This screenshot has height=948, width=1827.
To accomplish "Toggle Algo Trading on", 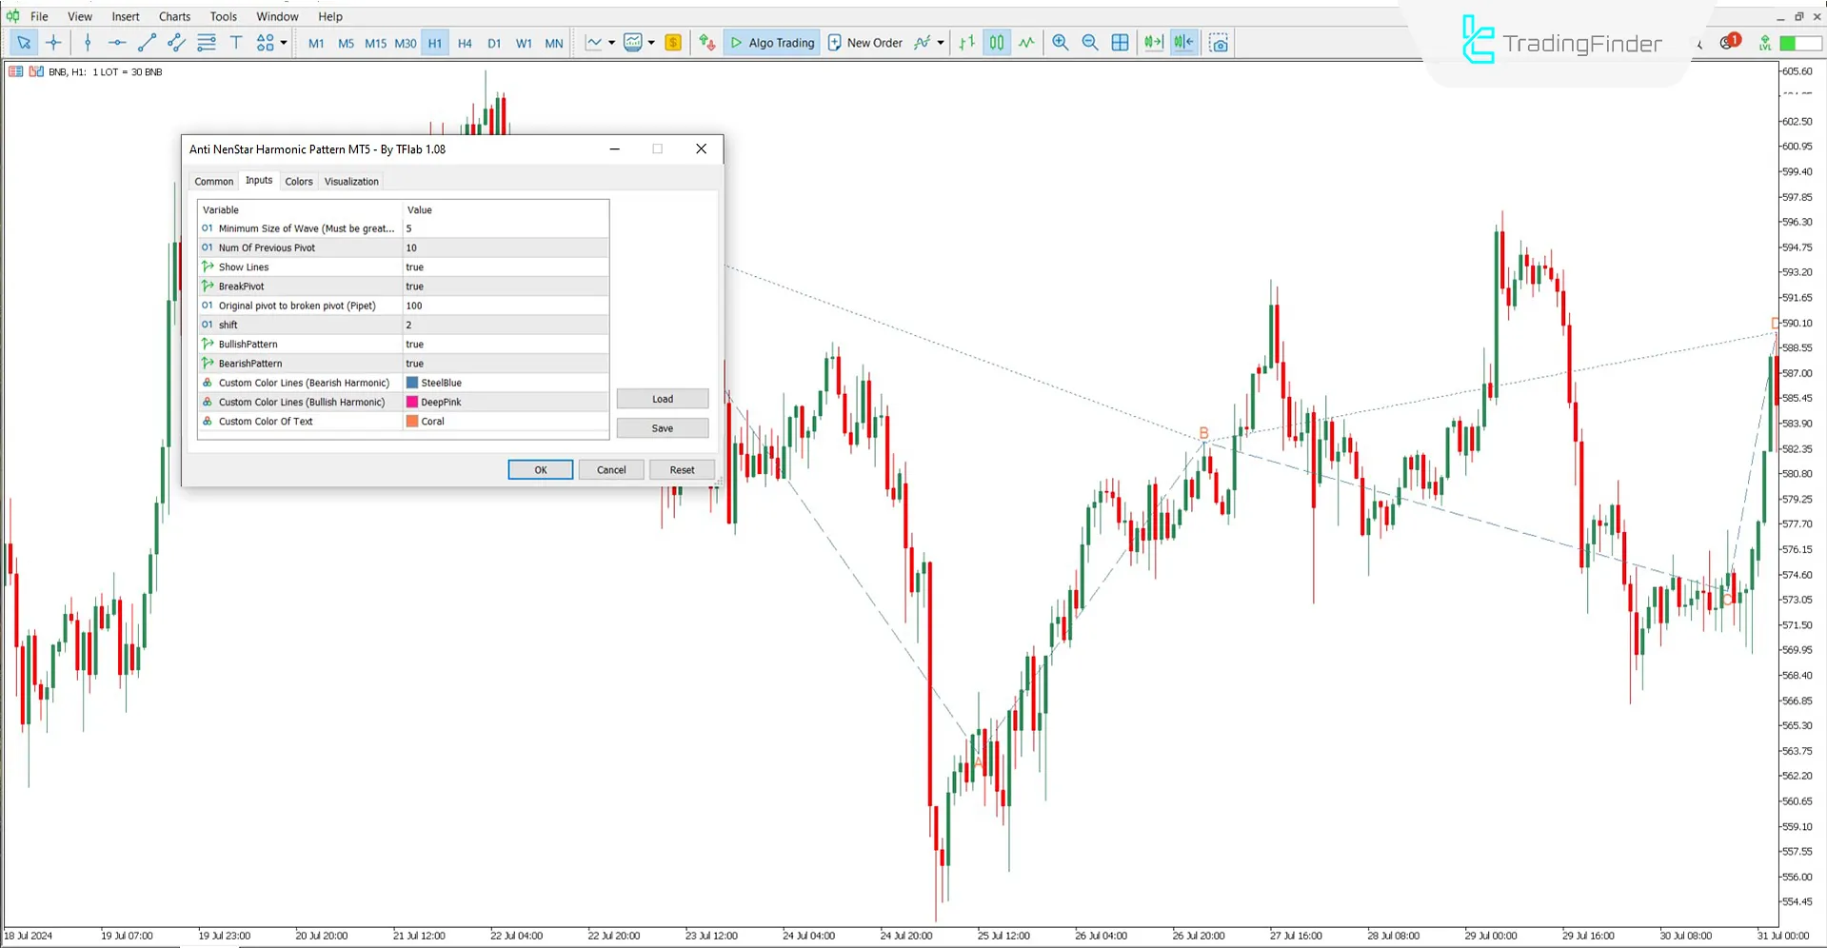I will (x=771, y=42).
